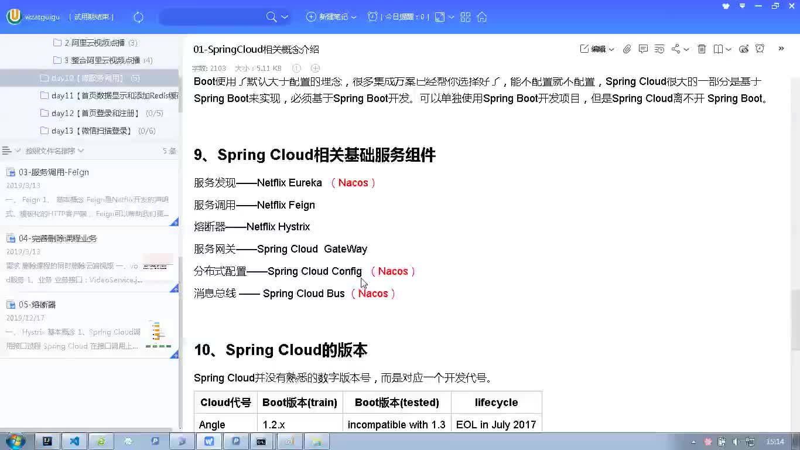Click the trash delete note icon
The height and width of the screenshot is (450, 800).
point(702,49)
